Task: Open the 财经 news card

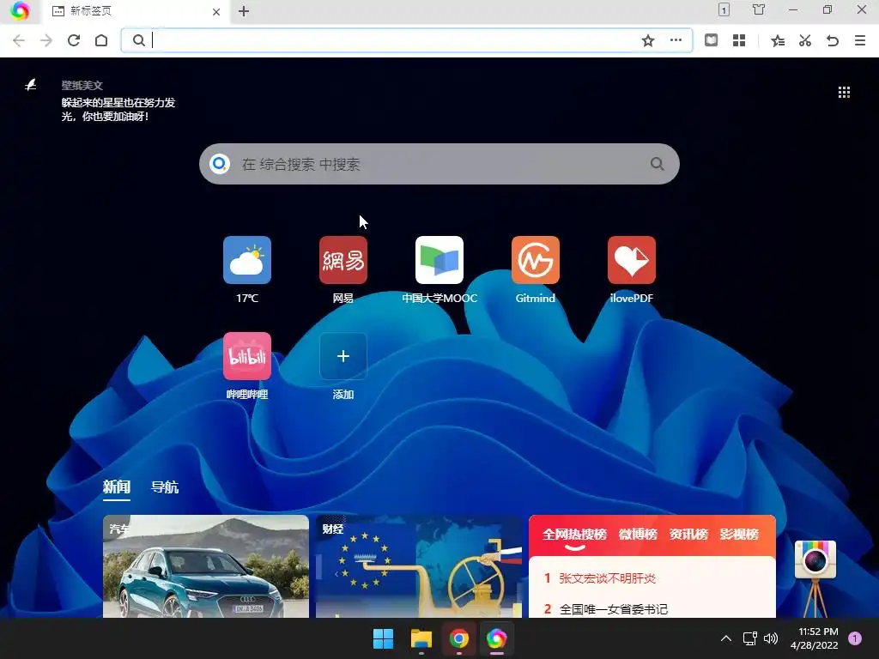Action: 419,566
